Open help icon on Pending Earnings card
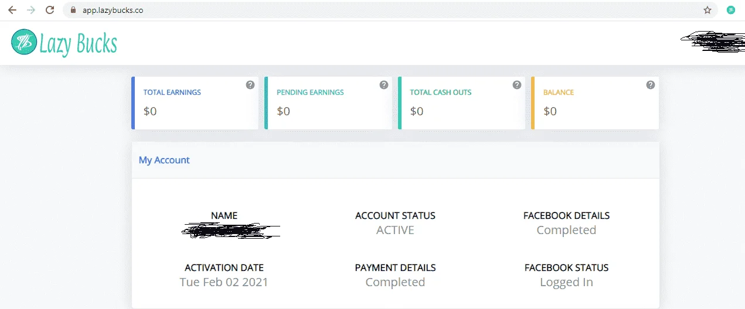Screen dimensions: 745x309 pos(384,85)
